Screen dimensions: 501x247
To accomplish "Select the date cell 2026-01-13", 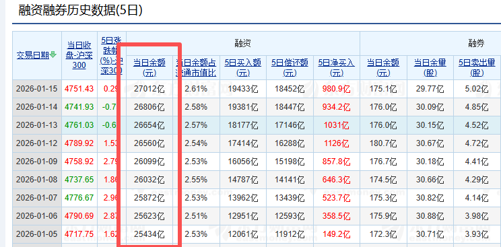I will pos(37,125).
